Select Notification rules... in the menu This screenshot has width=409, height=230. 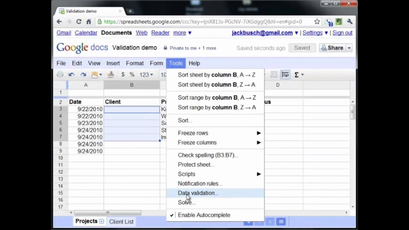216,183
